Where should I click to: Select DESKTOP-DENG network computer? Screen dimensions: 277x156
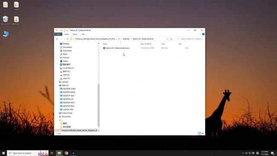[x=69, y=92]
